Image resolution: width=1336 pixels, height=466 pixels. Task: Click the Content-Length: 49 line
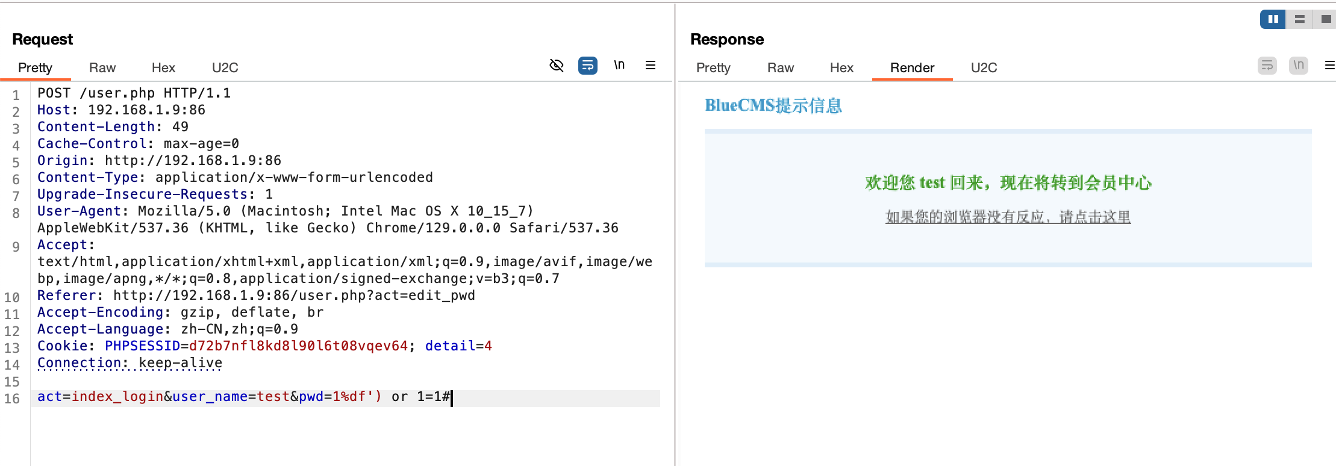point(113,127)
